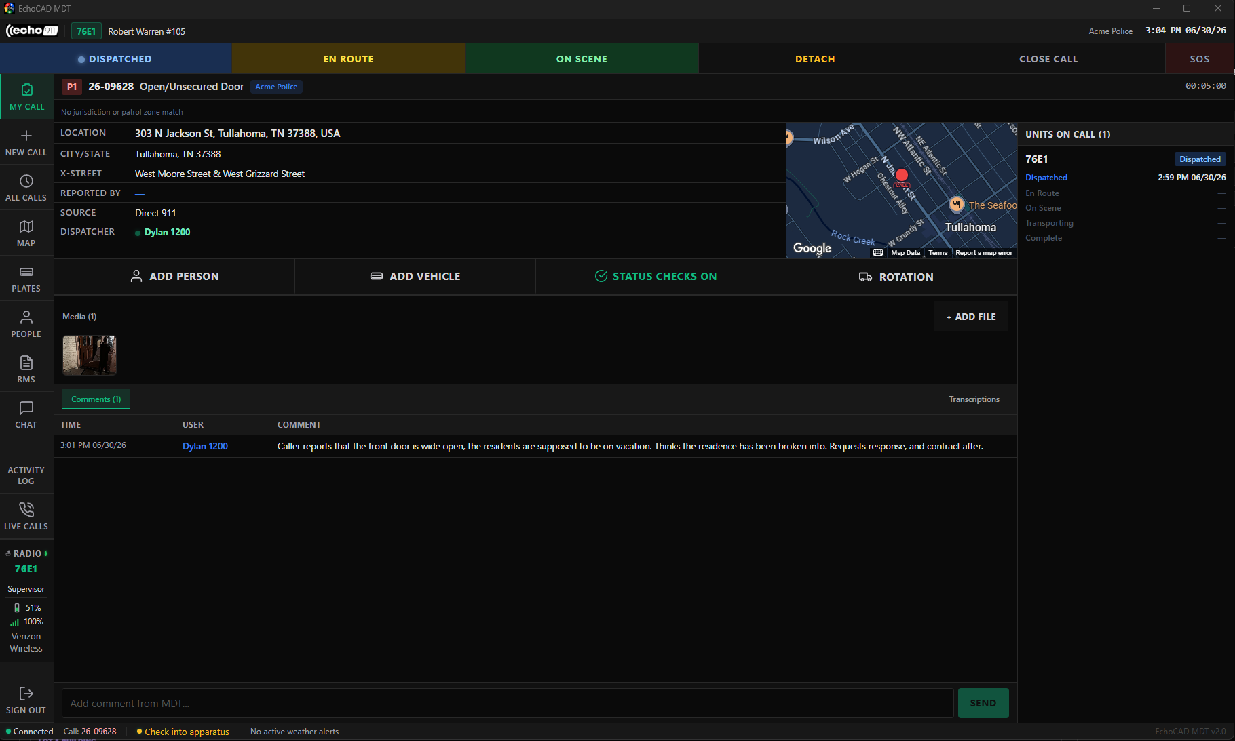
Task: Click the 76E1 unit name in Units on Call
Action: coord(1036,159)
